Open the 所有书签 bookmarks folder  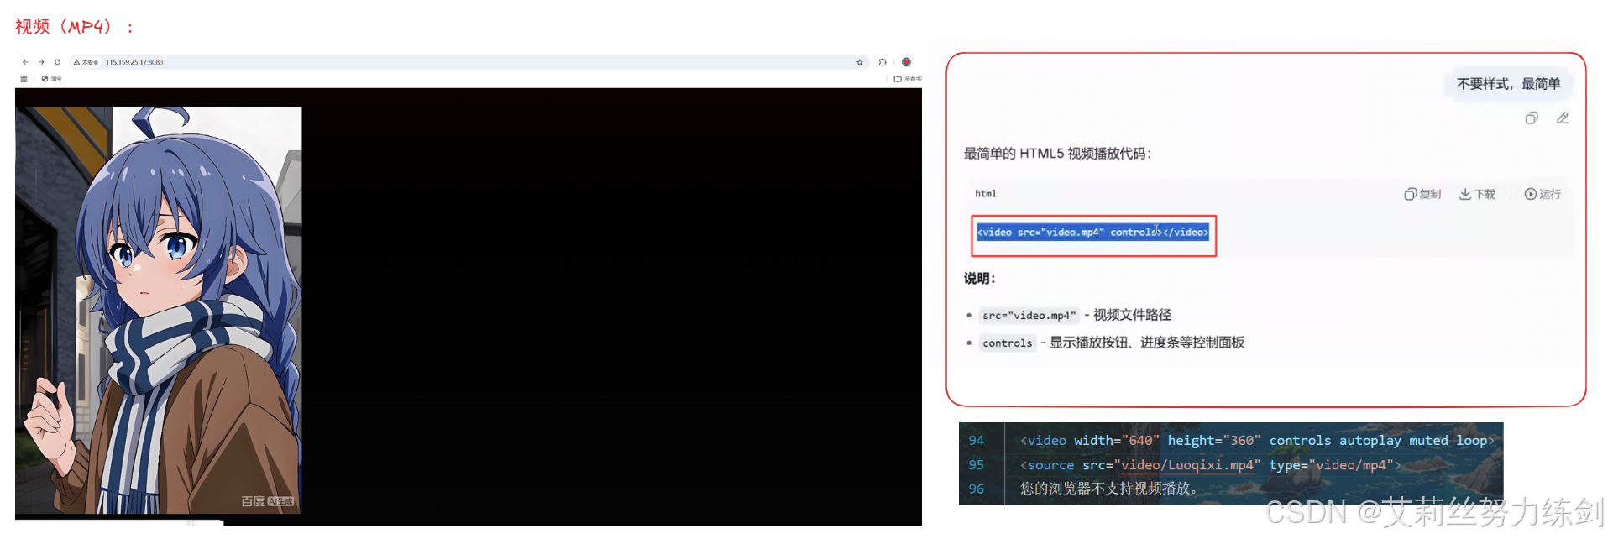907,79
